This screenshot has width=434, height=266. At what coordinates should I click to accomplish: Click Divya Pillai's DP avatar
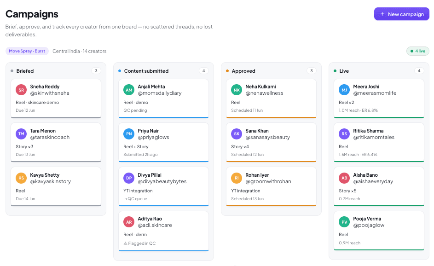point(129,178)
